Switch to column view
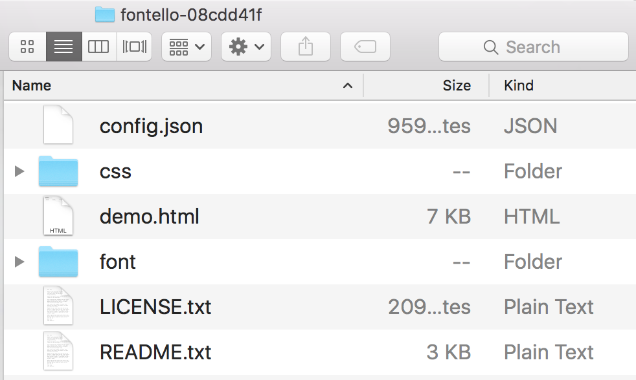Screen dimensions: 636x380 point(98,47)
